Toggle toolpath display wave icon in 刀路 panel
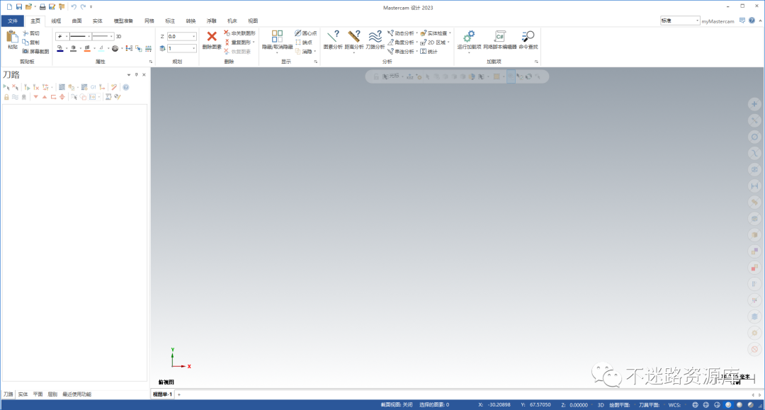The image size is (765, 410). pyautogui.click(x=15, y=97)
